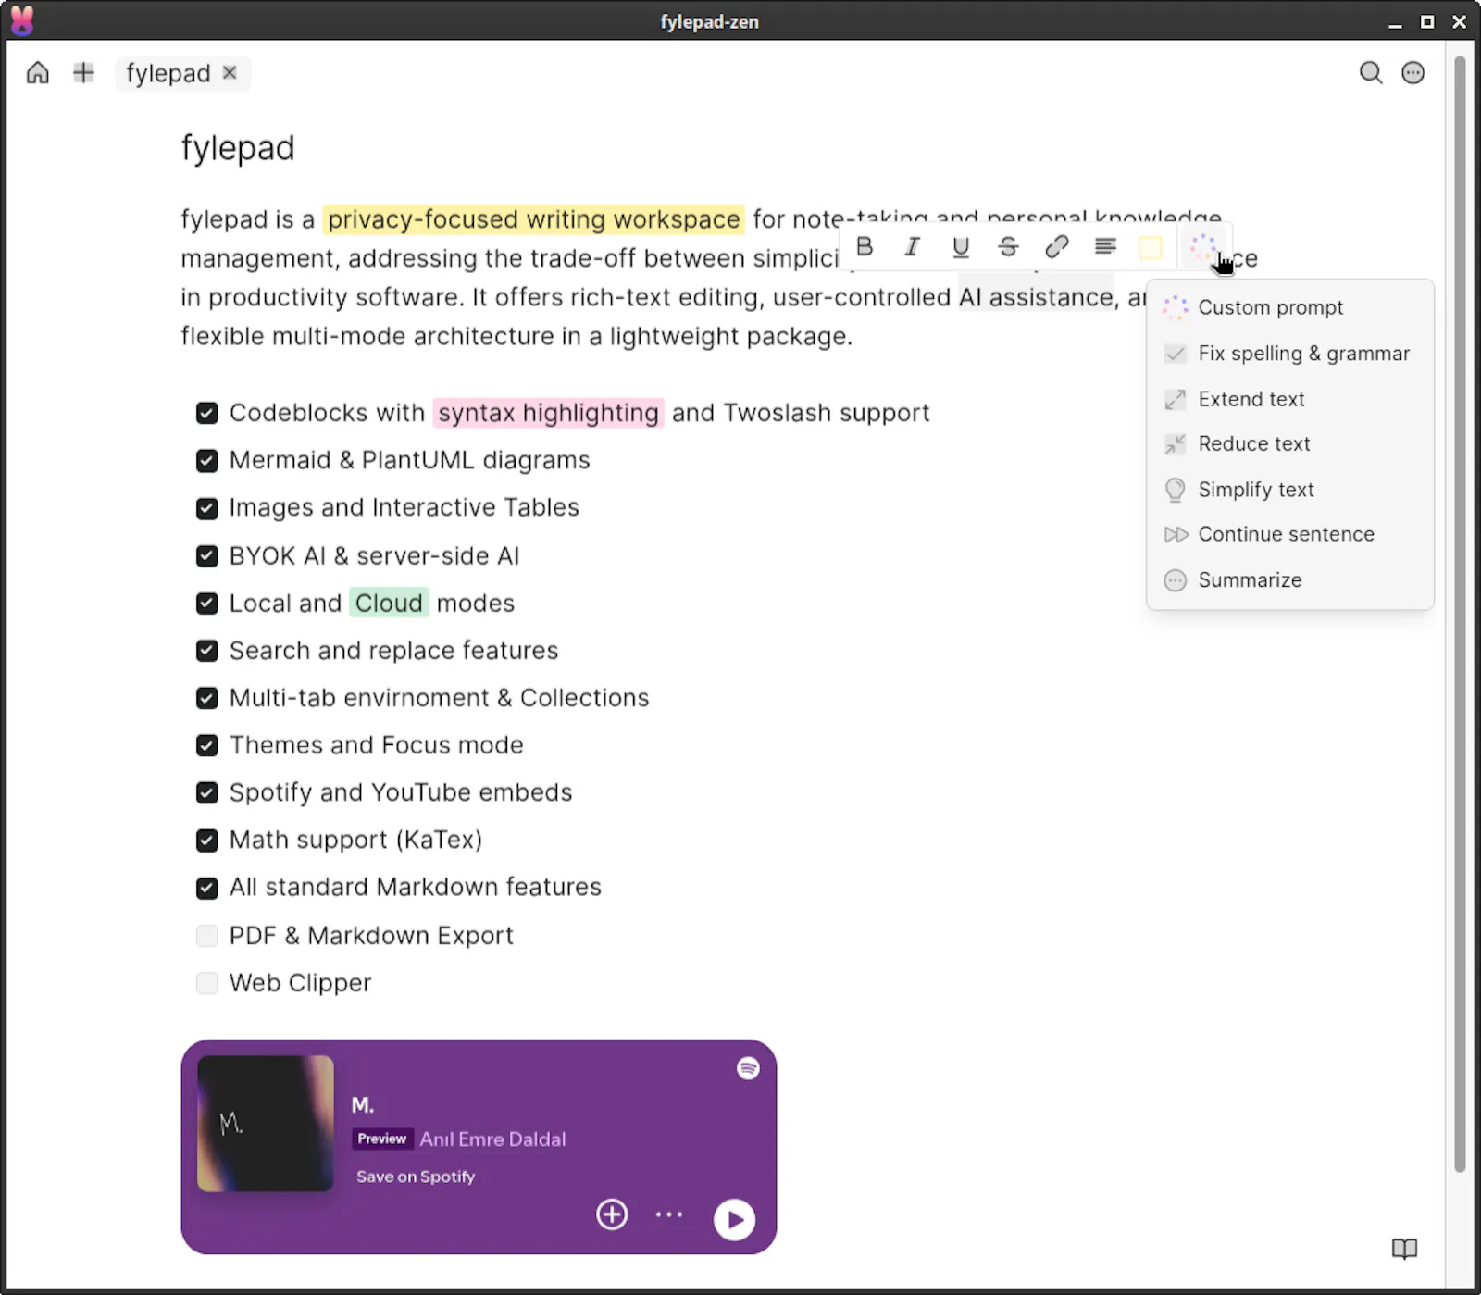This screenshot has width=1481, height=1295.
Task: Uncheck Multi-tab environment & Collections
Action: [x=207, y=698]
